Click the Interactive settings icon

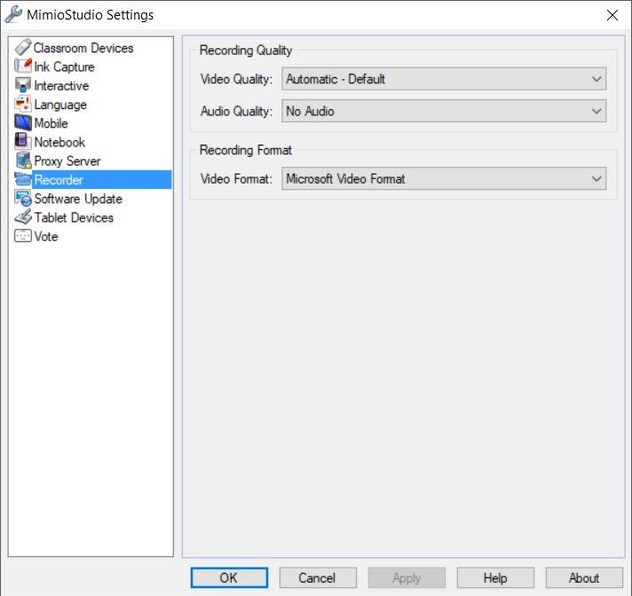coord(22,85)
